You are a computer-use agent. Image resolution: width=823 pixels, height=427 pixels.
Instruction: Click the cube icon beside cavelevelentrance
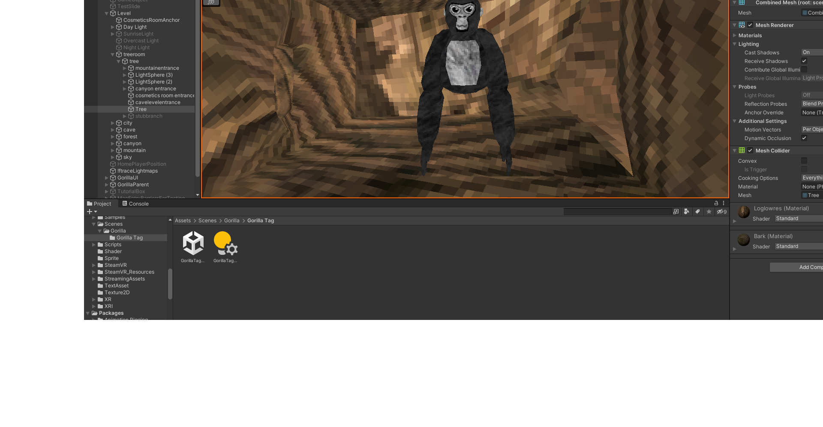click(x=131, y=102)
